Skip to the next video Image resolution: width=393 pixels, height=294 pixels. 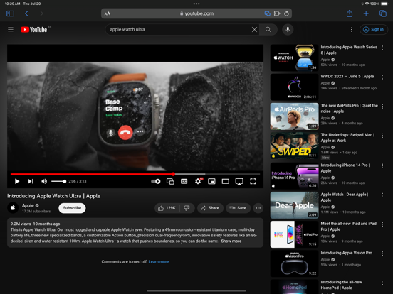[x=31, y=181]
